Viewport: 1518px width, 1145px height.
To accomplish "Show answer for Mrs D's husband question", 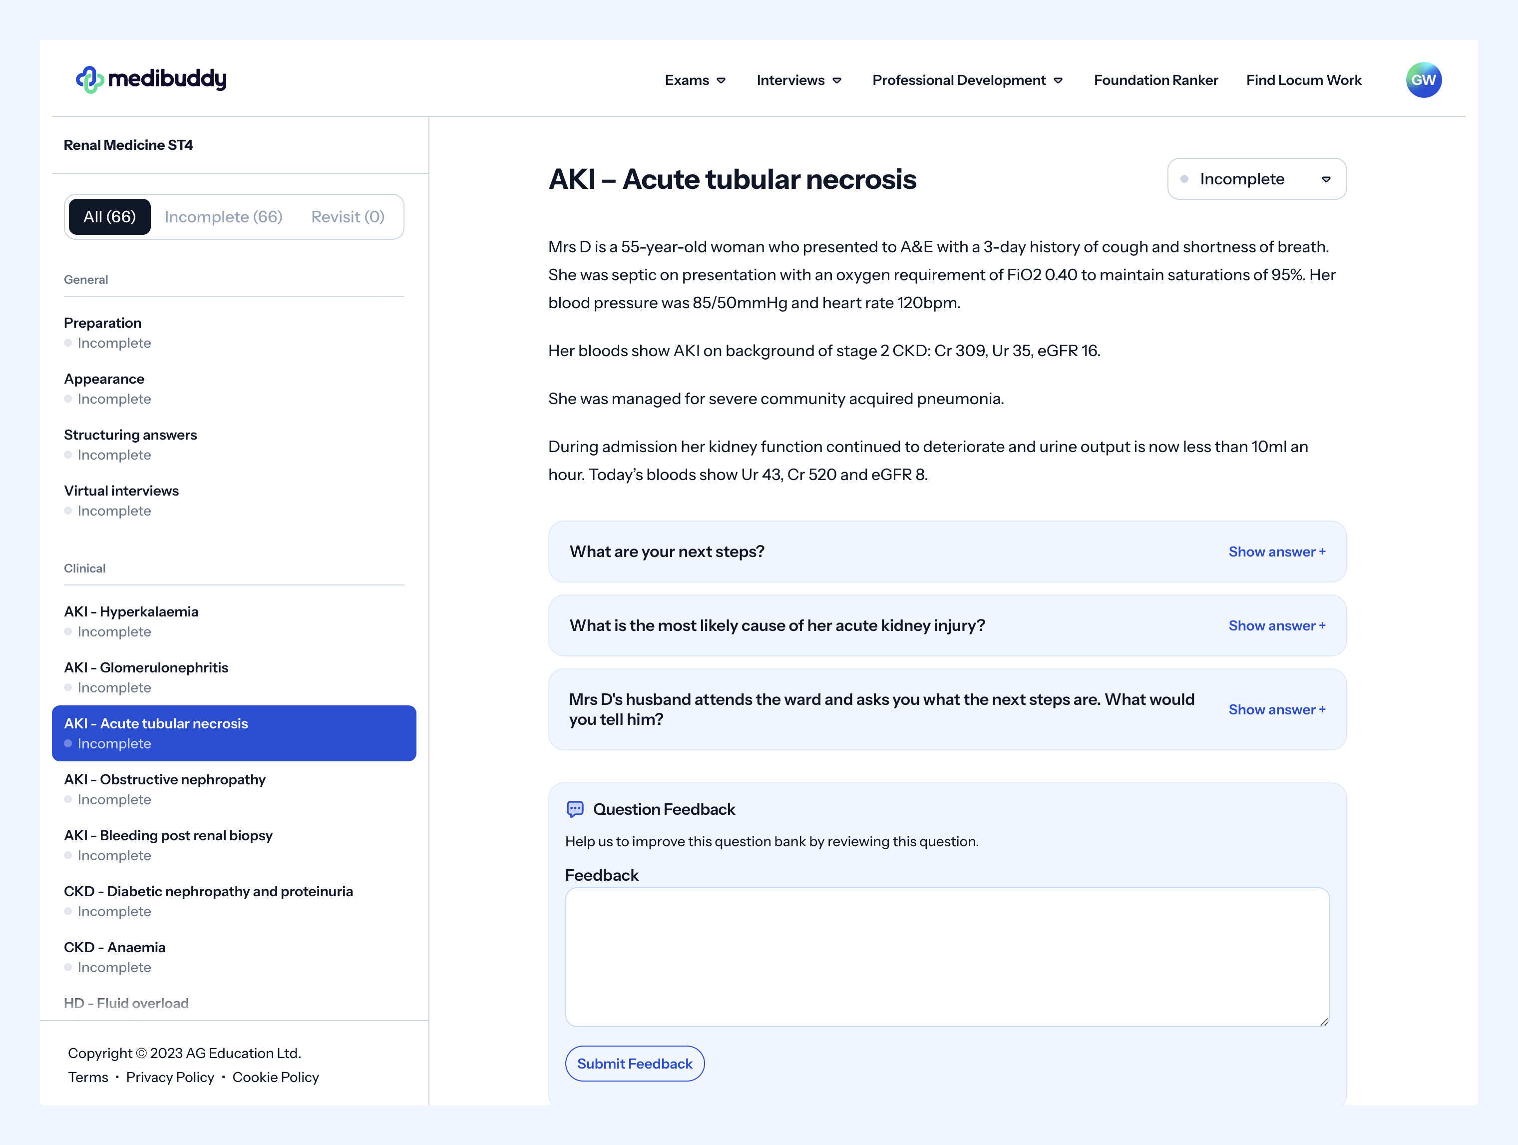I will (1276, 710).
